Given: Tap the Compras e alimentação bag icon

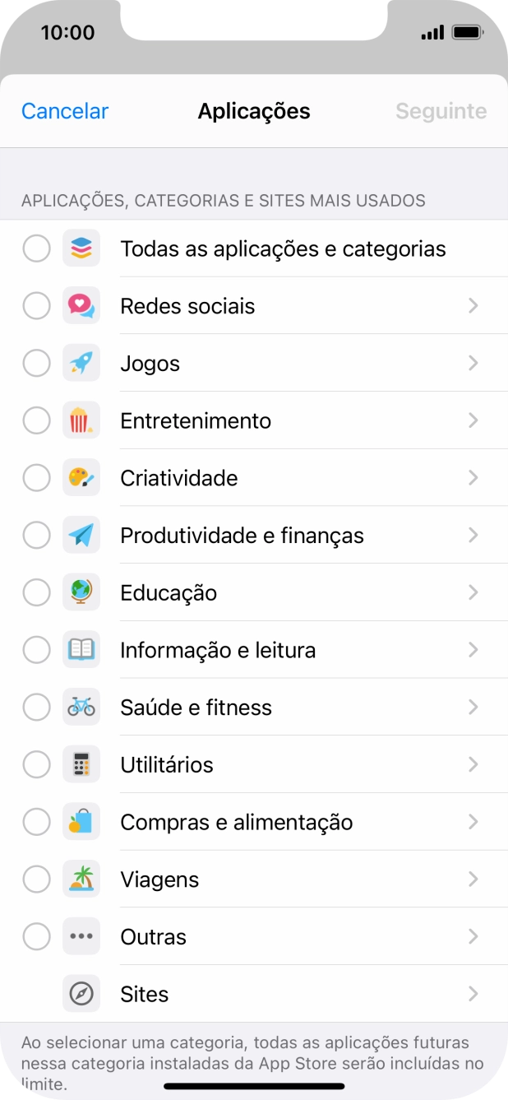Looking at the screenshot, I should [81, 822].
